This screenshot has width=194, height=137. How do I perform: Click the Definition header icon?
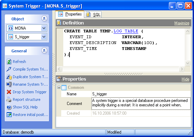coord(59,23)
